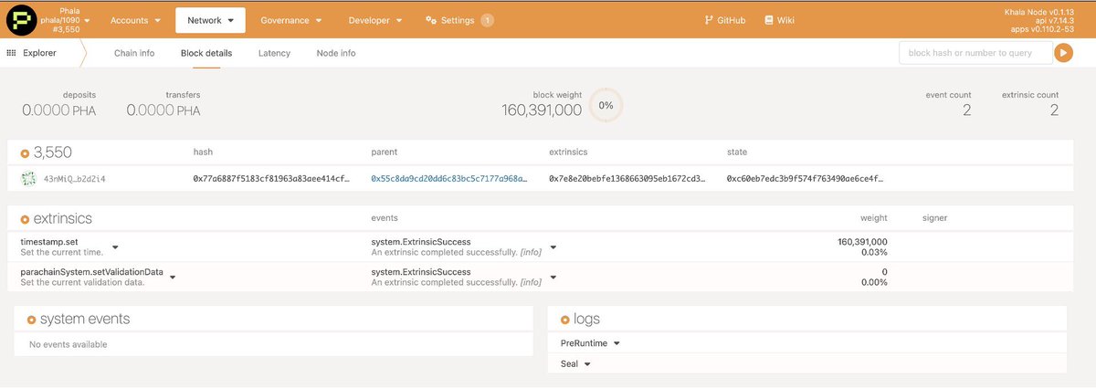Open the Accounts menu
1096x388 pixels.
click(x=135, y=19)
